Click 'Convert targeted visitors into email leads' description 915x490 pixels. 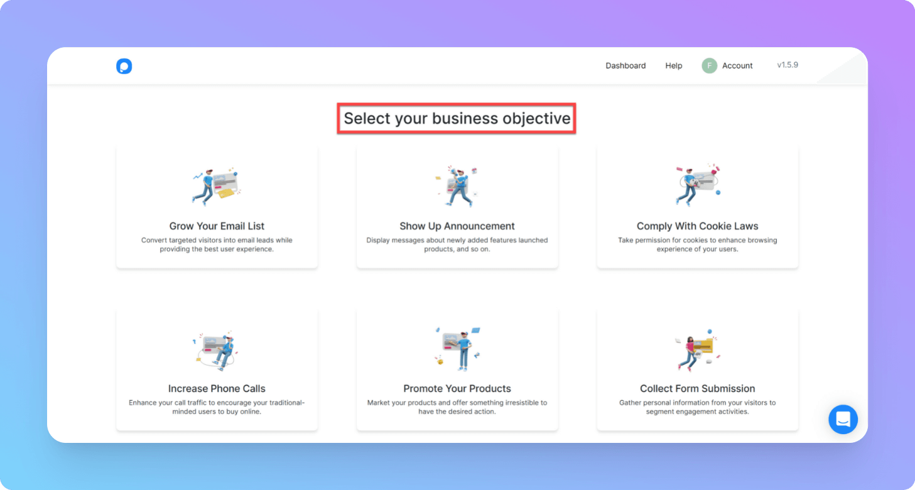[x=217, y=244]
